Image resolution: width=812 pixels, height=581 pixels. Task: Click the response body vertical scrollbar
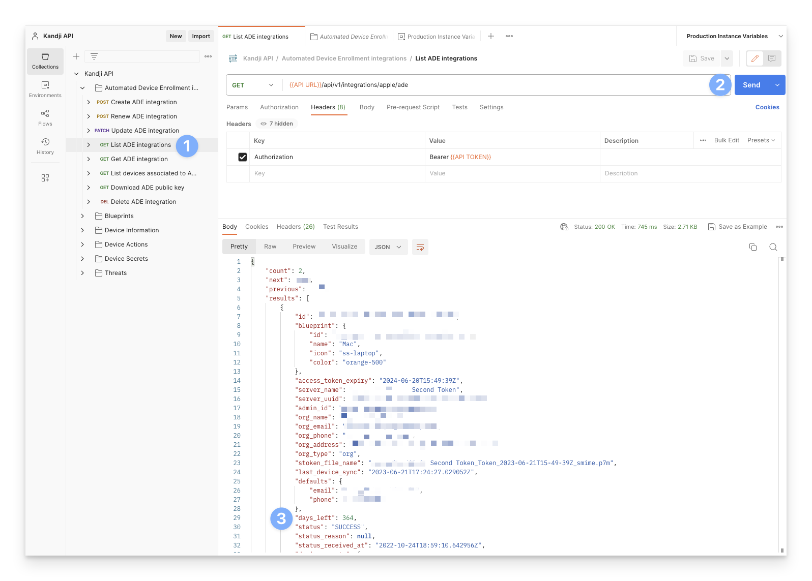782,405
